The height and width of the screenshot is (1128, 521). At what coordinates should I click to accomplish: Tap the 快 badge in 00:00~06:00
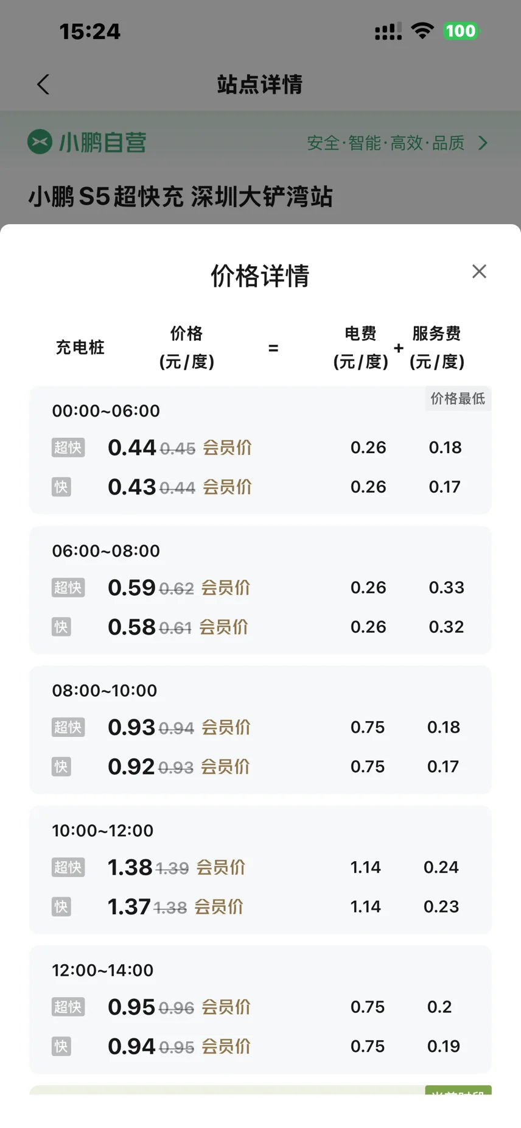pos(61,487)
